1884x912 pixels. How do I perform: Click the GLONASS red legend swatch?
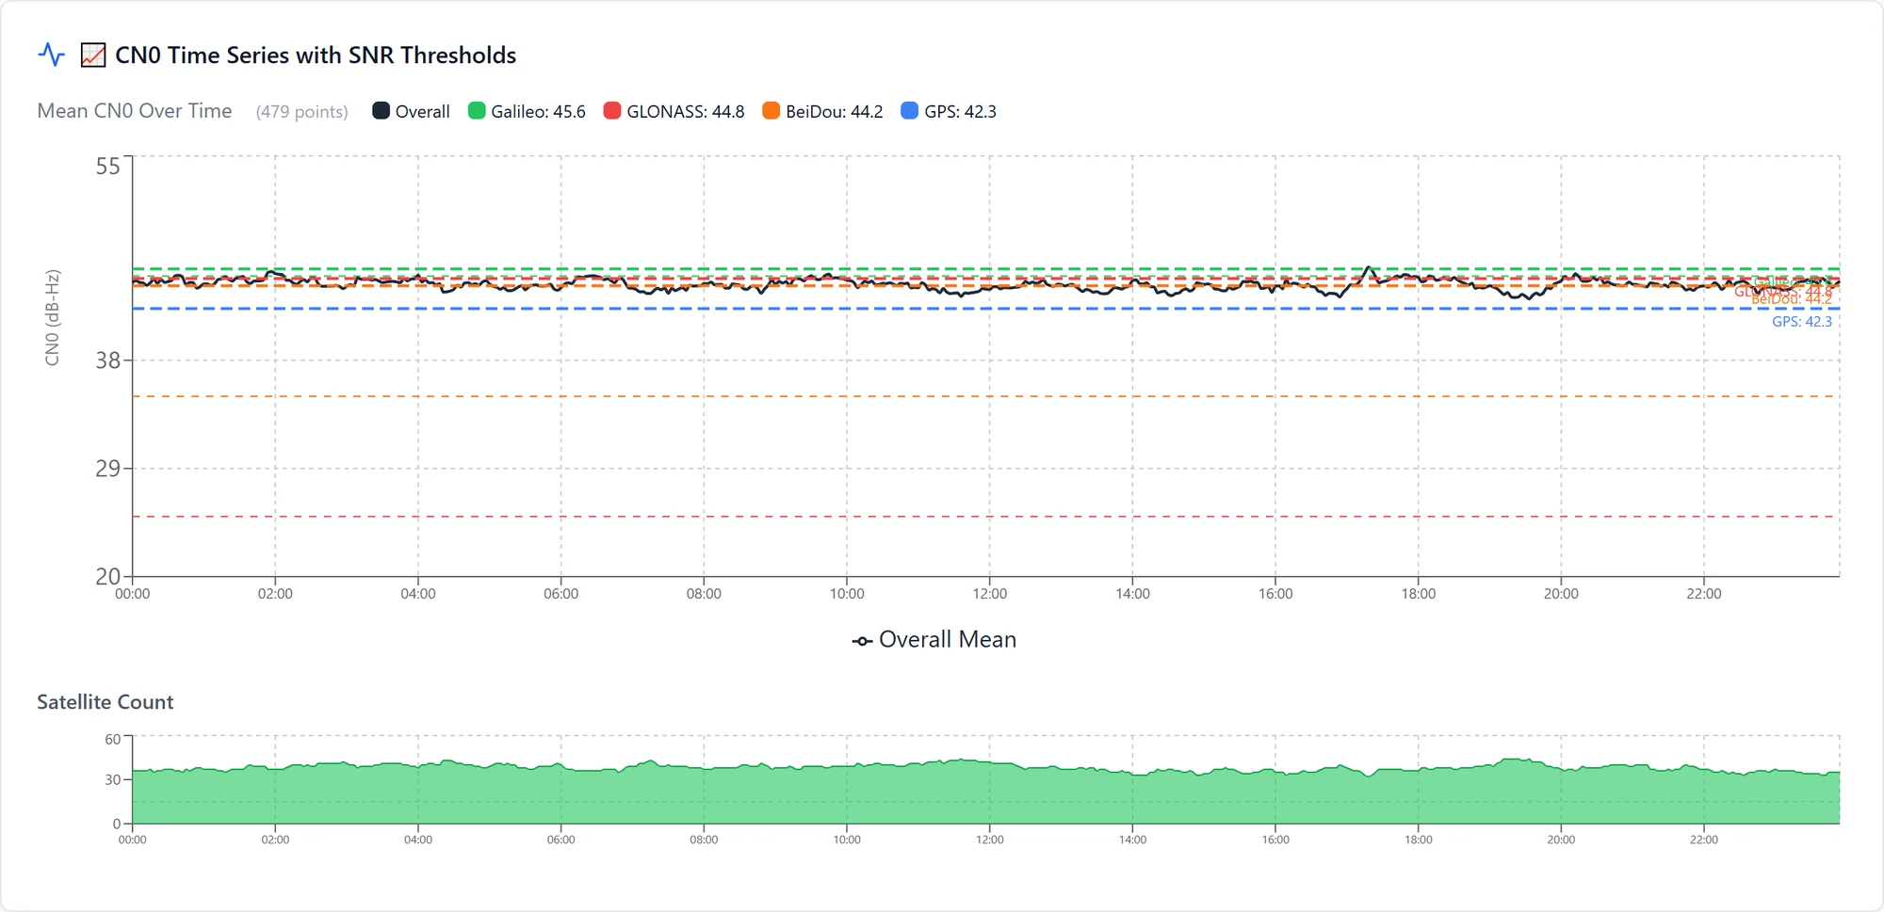pyautogui.click(x=612, y=111)
